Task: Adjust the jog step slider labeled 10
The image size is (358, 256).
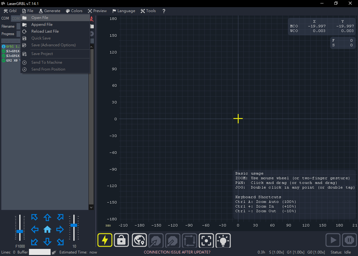Action: click(x=74, y=225)
